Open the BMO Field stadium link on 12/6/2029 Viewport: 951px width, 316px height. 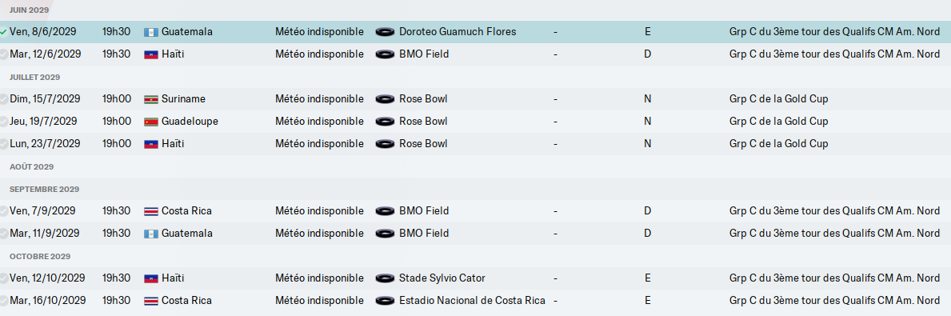(x=424, y=54)
